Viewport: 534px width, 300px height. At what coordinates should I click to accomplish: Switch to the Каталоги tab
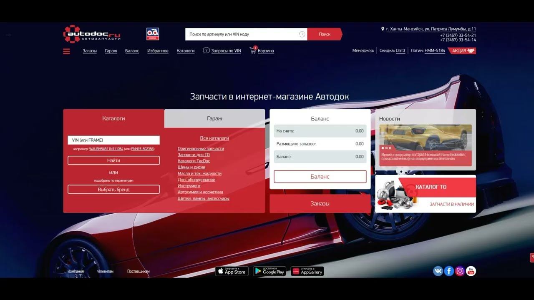113,118
